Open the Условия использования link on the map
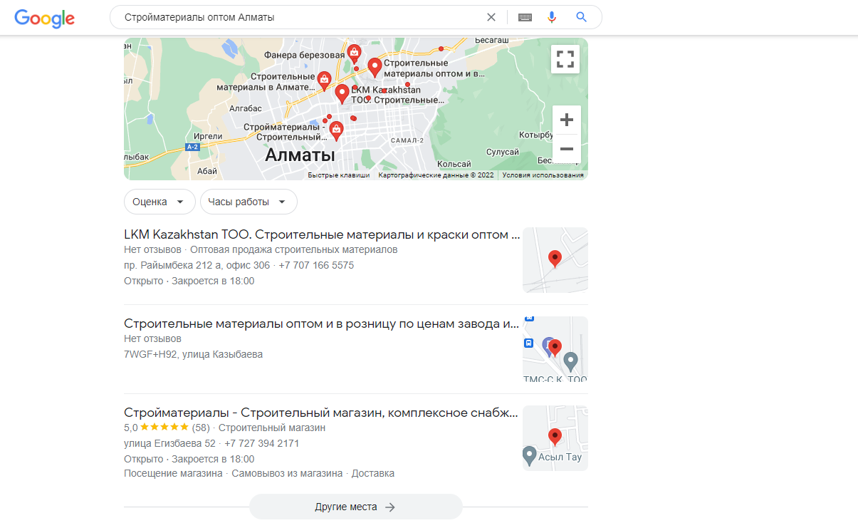Screen dimensions: 858x528 click(543, 175)
